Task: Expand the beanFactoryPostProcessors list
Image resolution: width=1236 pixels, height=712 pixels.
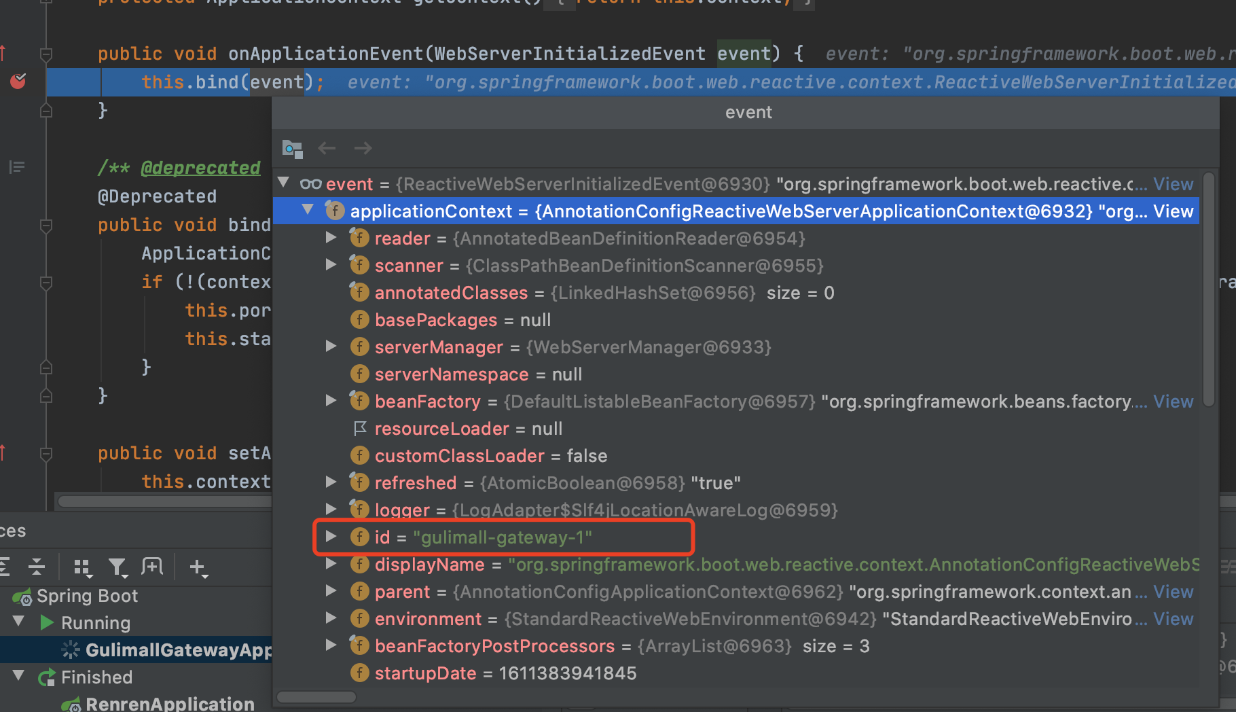Action: tap(331, 645)
